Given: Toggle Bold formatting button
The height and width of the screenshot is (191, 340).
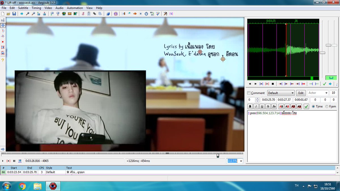Looking at the screenshot, I should pyautogui.click(x=250, y=107).
